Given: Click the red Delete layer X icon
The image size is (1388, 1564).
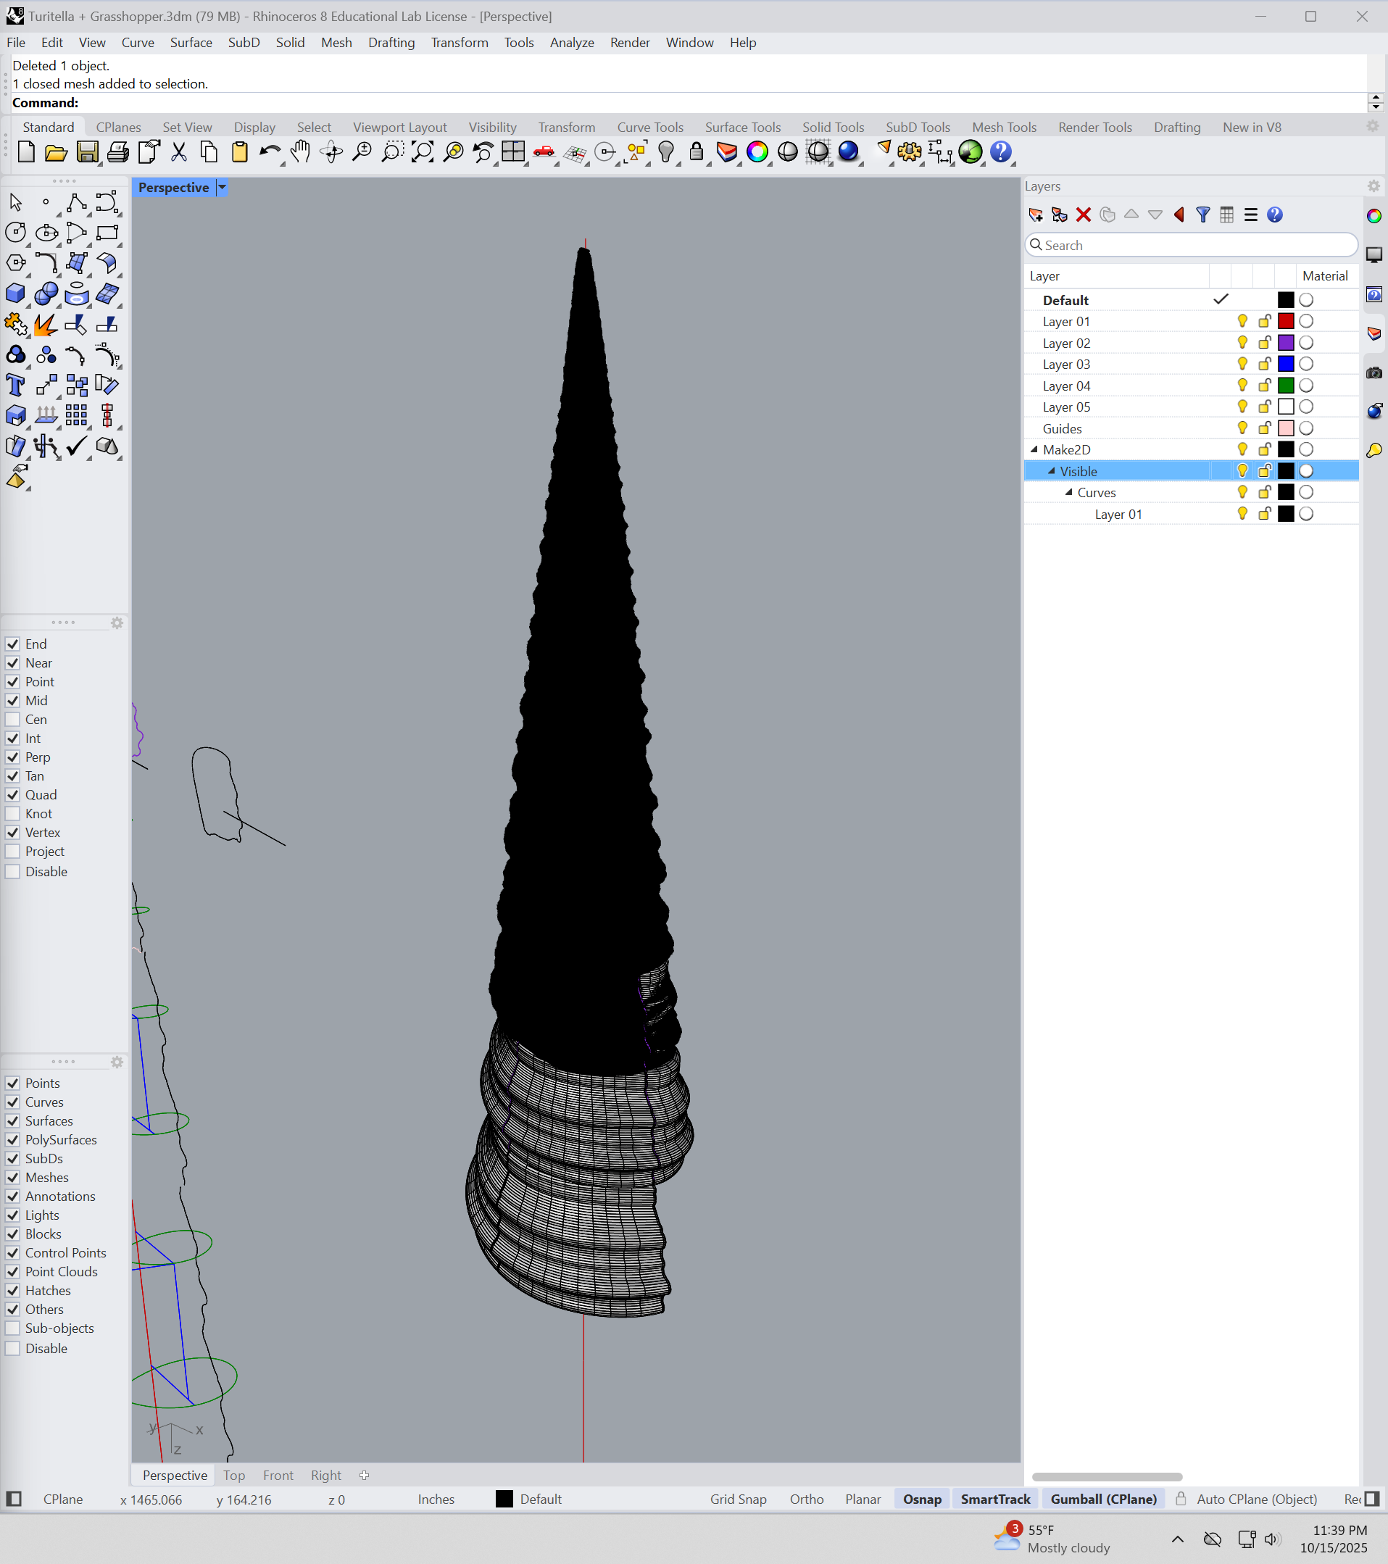Looking at the screenshot, I should tap(1083, 215).
